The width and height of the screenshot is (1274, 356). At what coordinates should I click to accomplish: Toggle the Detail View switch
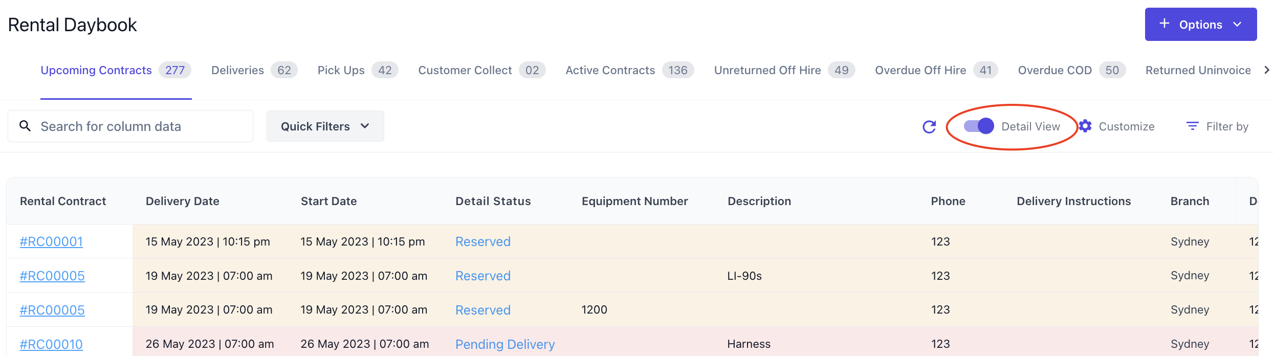coord(978,126)
